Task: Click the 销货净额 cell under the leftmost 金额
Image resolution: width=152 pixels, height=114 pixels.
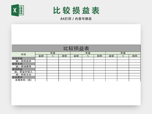Action: click(41, 58)
